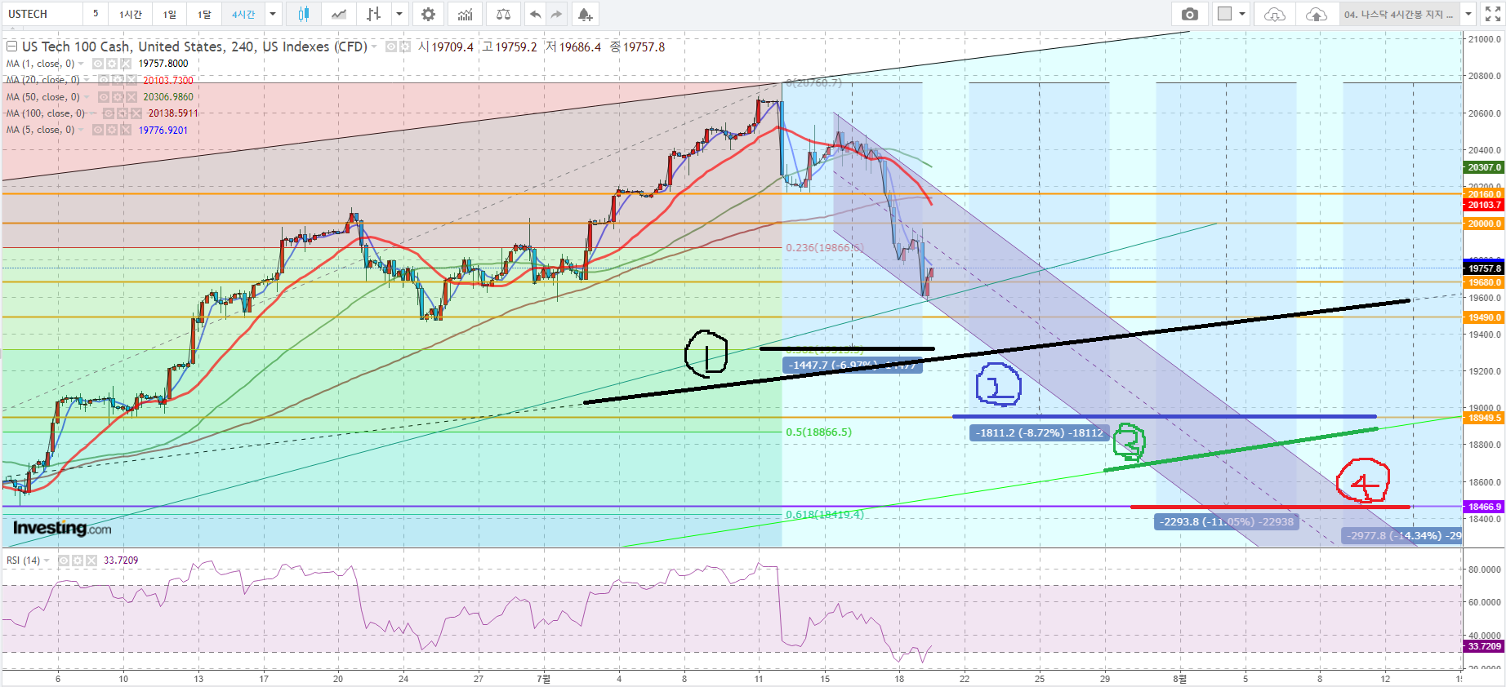This screenshot has height=687, width=1506.
Task: Add a price alert with bell icon
Action: 585,14
